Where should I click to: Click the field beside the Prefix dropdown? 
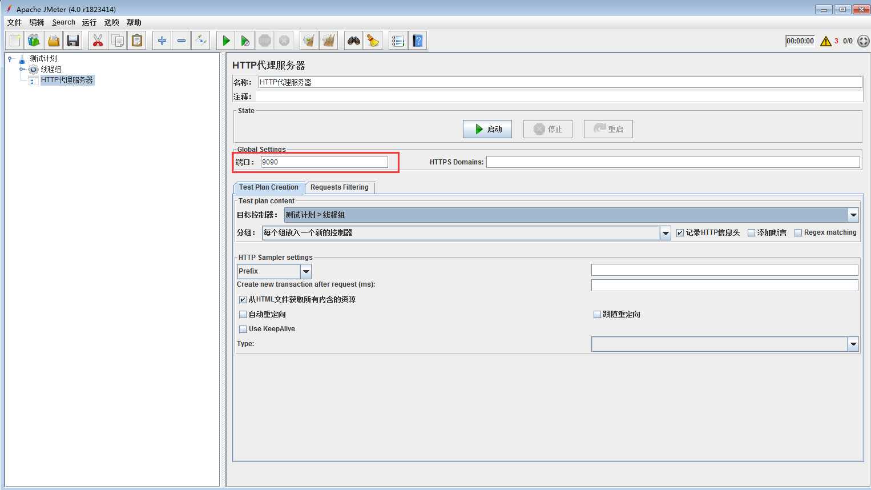click(725, 270)
